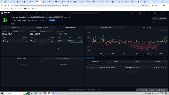The height and width of the screenshot is (95, 169).
Task: Click the copy transactions icon
Action: (164, 59)
